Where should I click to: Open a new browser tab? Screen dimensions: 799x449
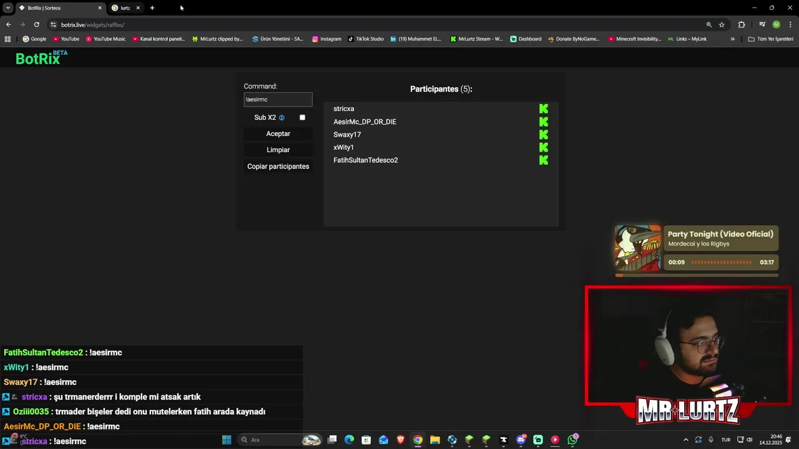tap(152, 8)
